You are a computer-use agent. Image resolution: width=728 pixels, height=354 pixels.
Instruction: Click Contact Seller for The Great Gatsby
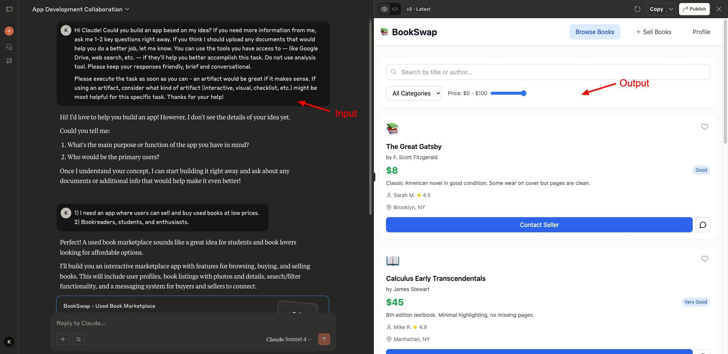(539, 225)
